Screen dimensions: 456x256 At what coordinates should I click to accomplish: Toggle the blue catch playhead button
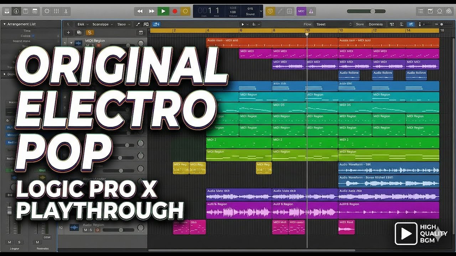click(x=156, y=24)
